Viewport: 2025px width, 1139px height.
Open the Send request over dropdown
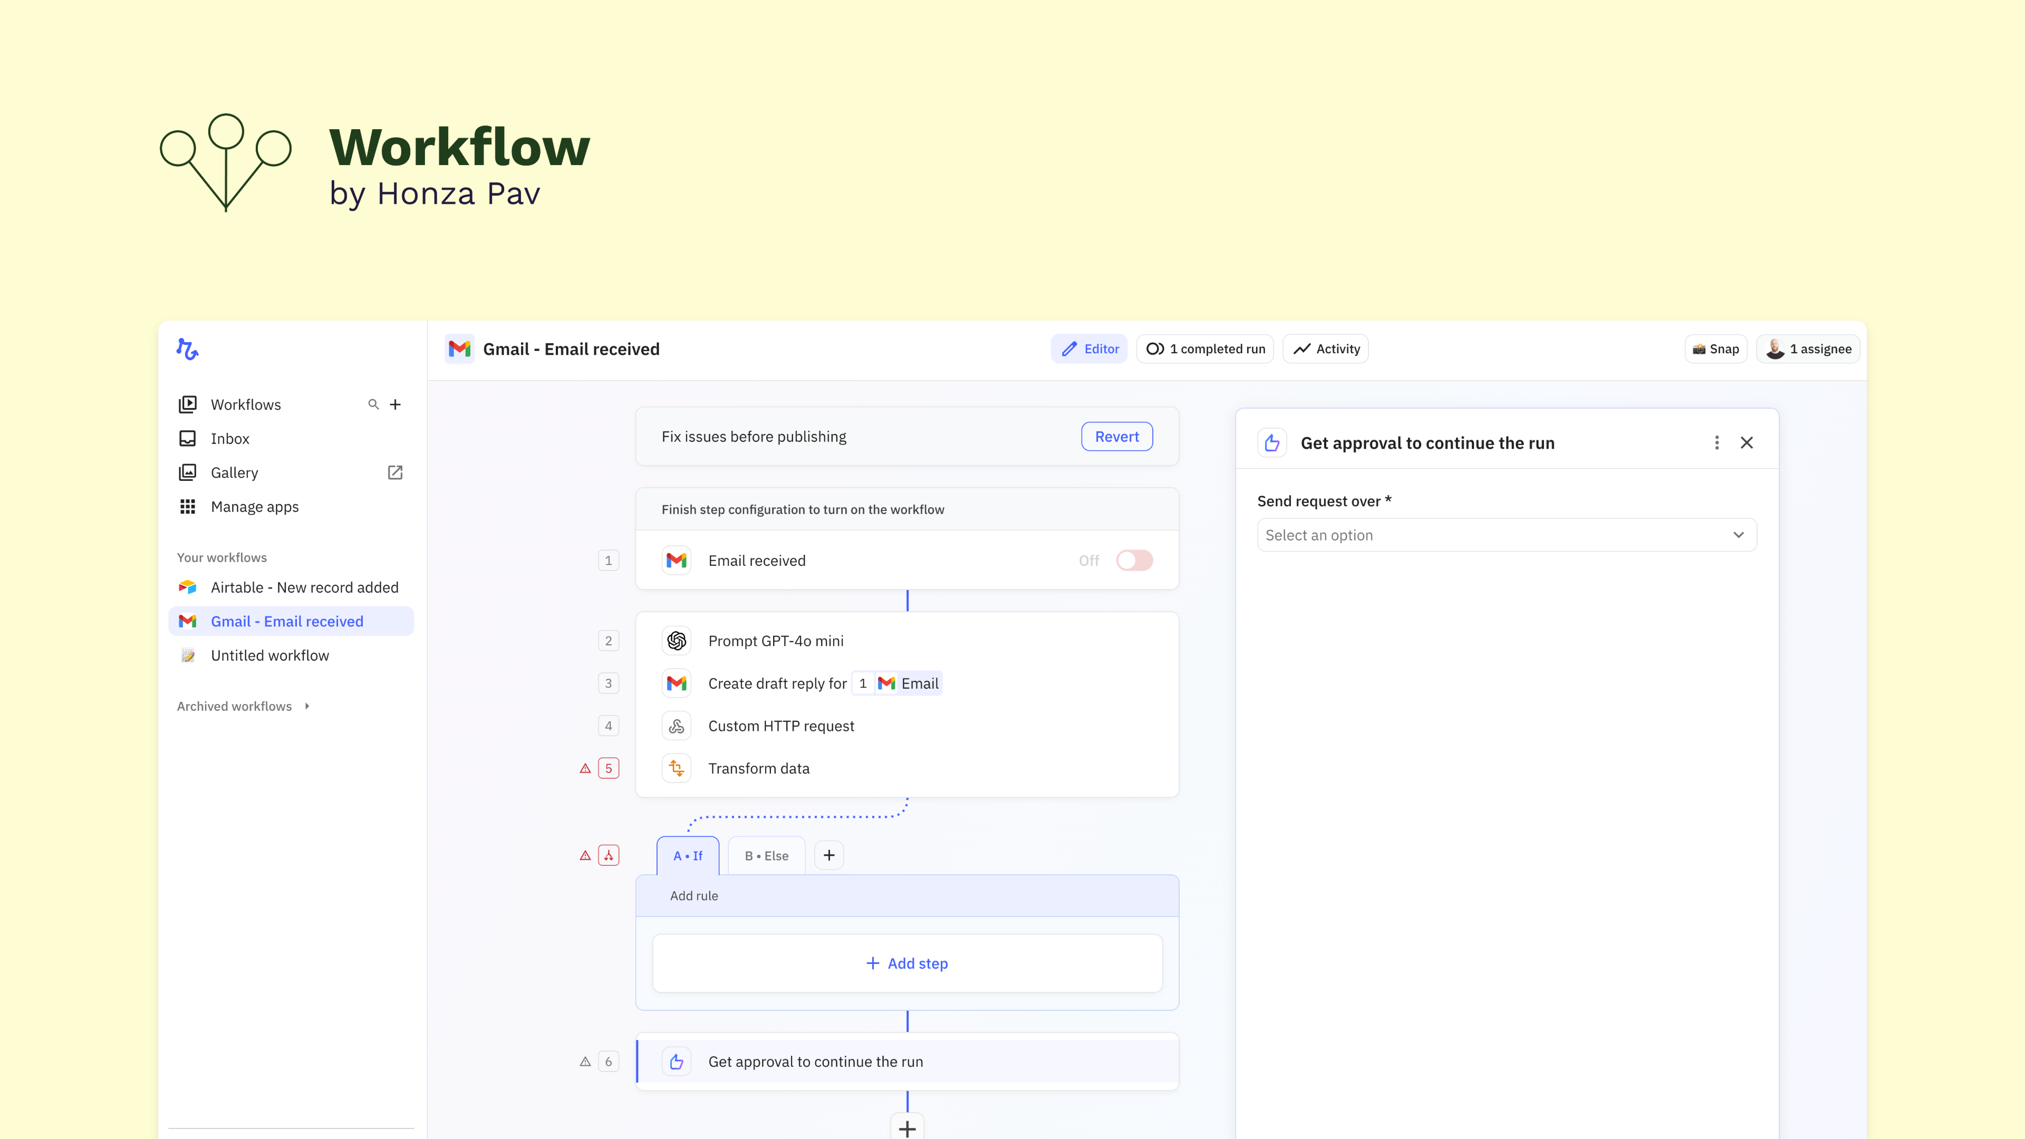(1506, 535)
